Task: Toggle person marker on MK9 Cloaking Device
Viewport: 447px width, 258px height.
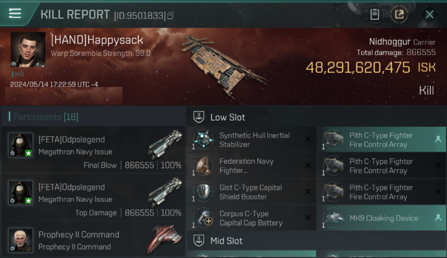Action: tap(438, 217)
